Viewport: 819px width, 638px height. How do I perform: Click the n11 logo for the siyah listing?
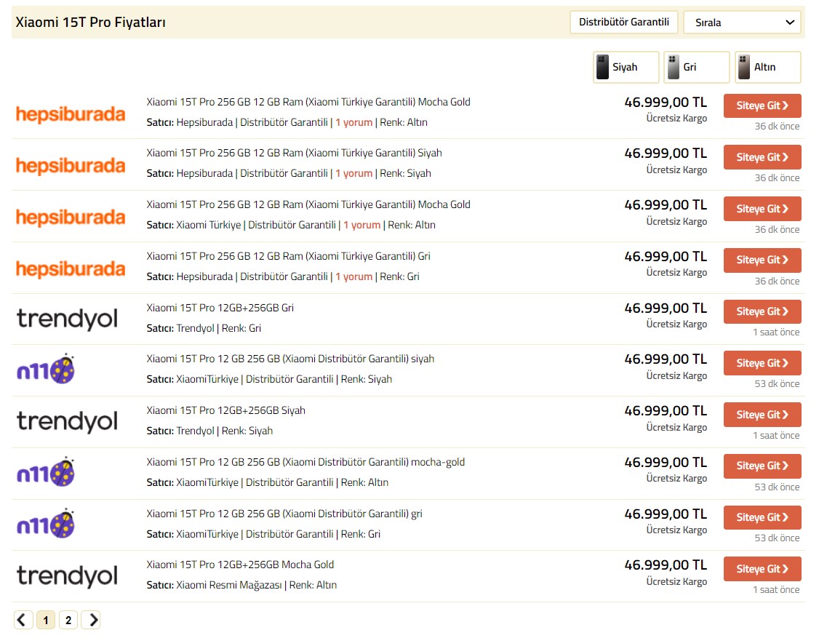point(46,370)
